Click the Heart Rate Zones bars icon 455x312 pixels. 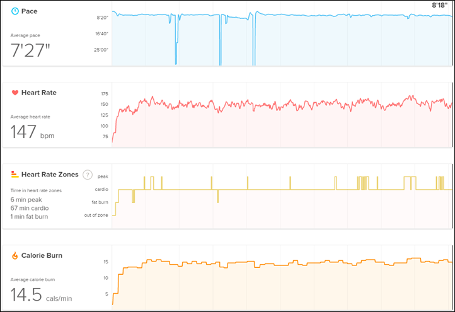point(14,174)
